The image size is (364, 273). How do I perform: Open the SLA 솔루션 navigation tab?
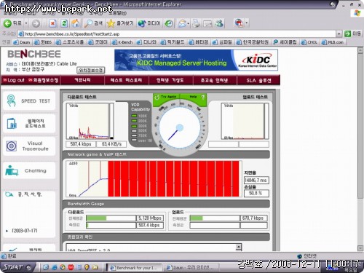[x=258, y=80]
